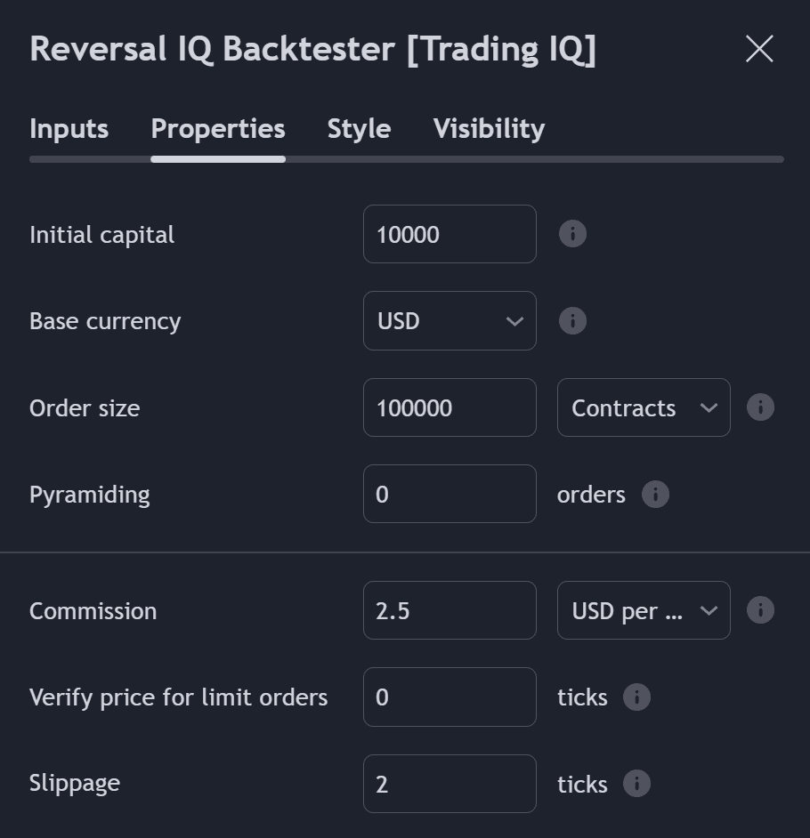810x838 pixels.
Task: Select the Style tab
Action: tap(359, 129)
